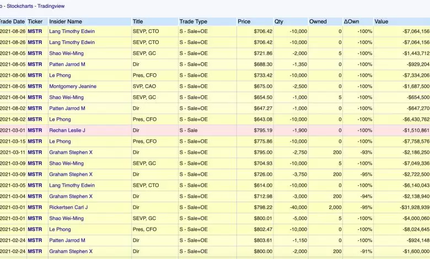
Task: Open Rickertsen Carl J insider link
Action: pyautogui.click(x=68, y=208)
